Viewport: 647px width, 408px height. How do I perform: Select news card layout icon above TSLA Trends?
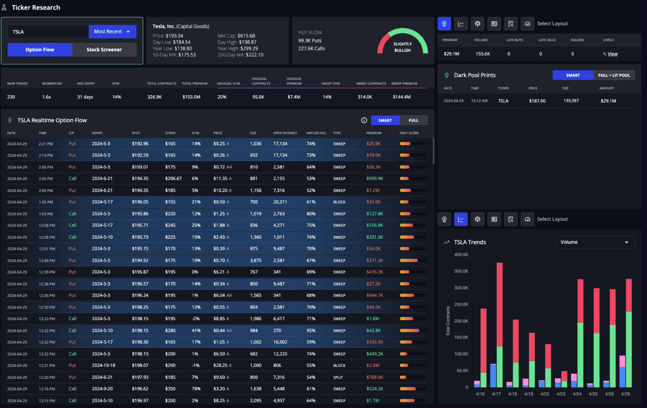[494, 219]
